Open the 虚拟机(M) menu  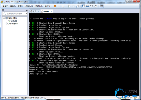[29, 6]
